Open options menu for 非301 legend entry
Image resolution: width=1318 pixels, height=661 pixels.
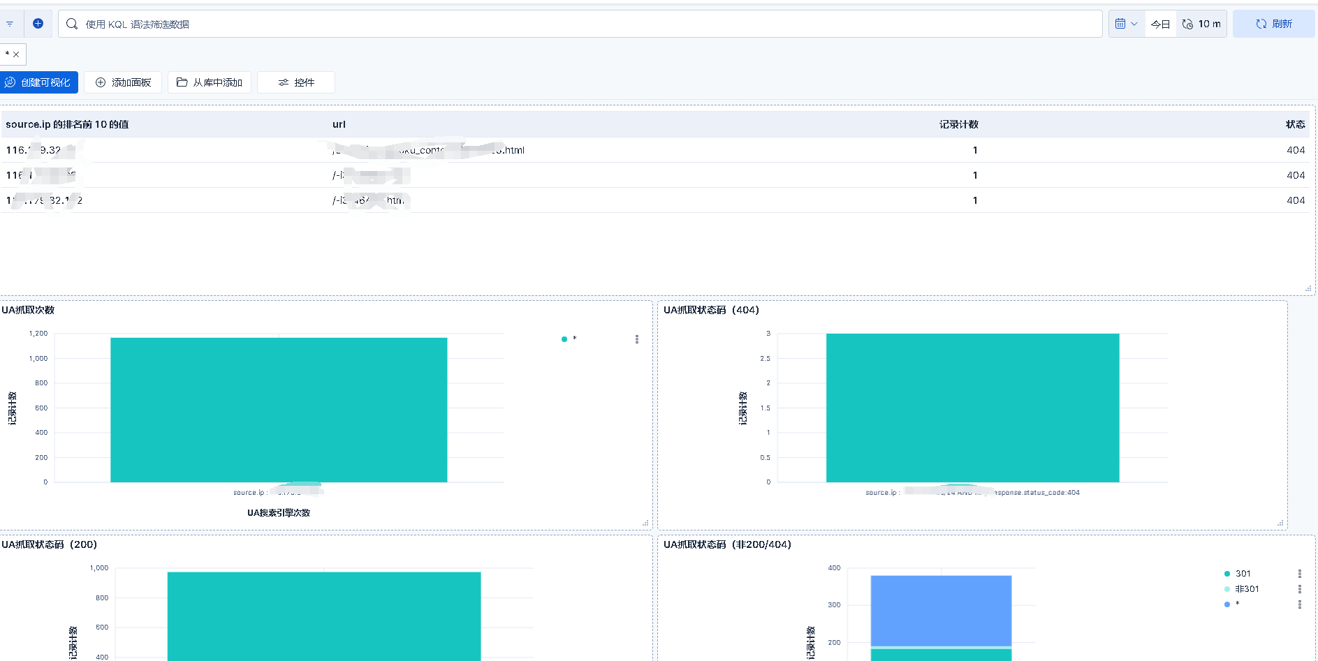tap(1300, 589)
